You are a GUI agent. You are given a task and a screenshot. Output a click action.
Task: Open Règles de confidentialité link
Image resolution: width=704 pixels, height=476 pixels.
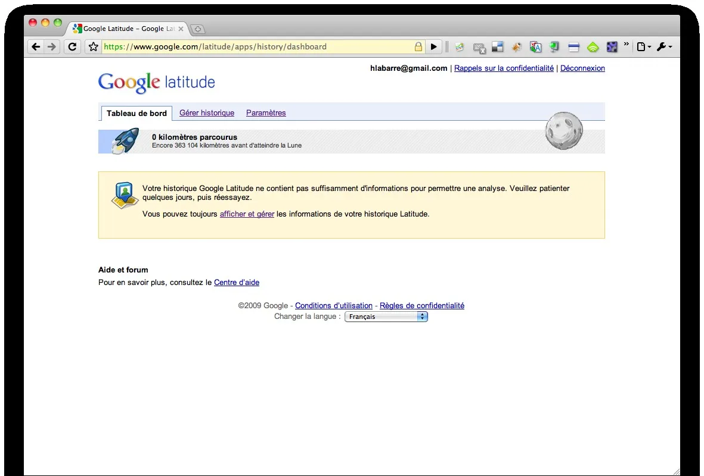click(x=422, y=306)
